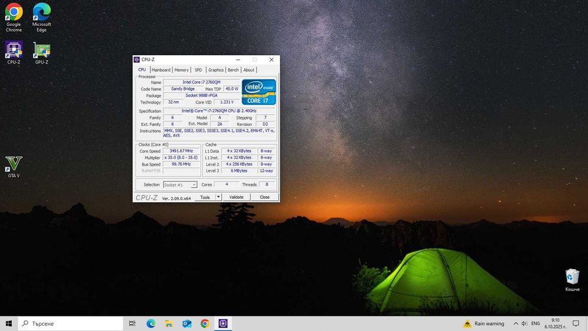Click the Core VID 1.231 V value

tap(227, 102)
